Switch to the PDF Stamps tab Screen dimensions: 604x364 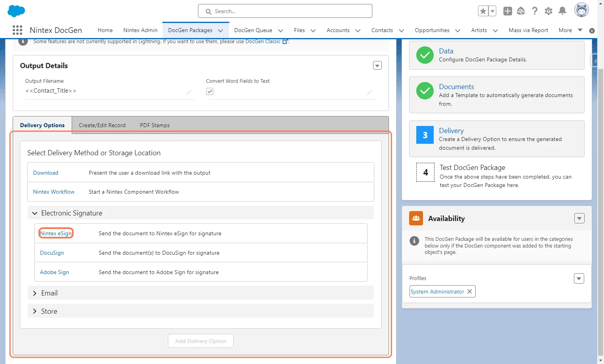[155, 125]
